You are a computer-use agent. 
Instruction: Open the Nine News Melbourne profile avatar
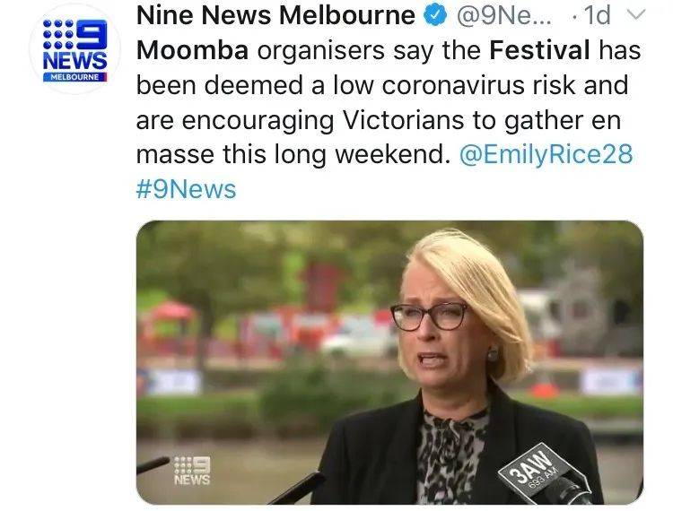coord(75,49)
